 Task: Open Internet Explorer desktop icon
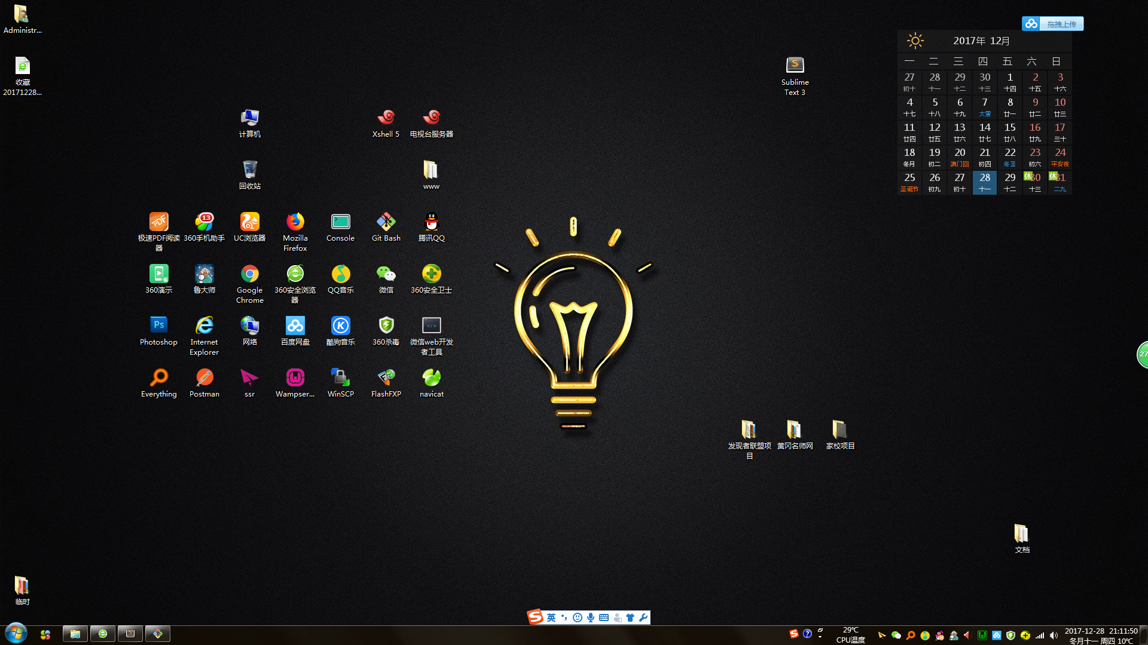[204, 335]
